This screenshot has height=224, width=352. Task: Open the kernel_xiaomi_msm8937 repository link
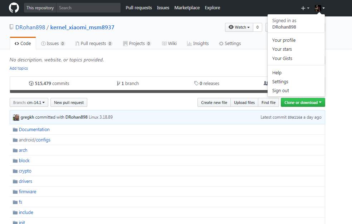(82, 28)
